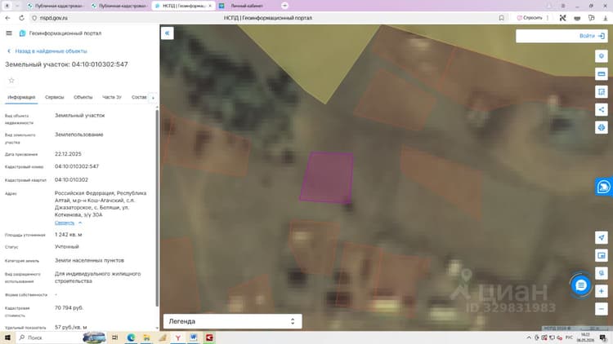The height and width of the screenshot is (344, 613).
Task: Open Word from the taskbar
Action: click(194, 337)
